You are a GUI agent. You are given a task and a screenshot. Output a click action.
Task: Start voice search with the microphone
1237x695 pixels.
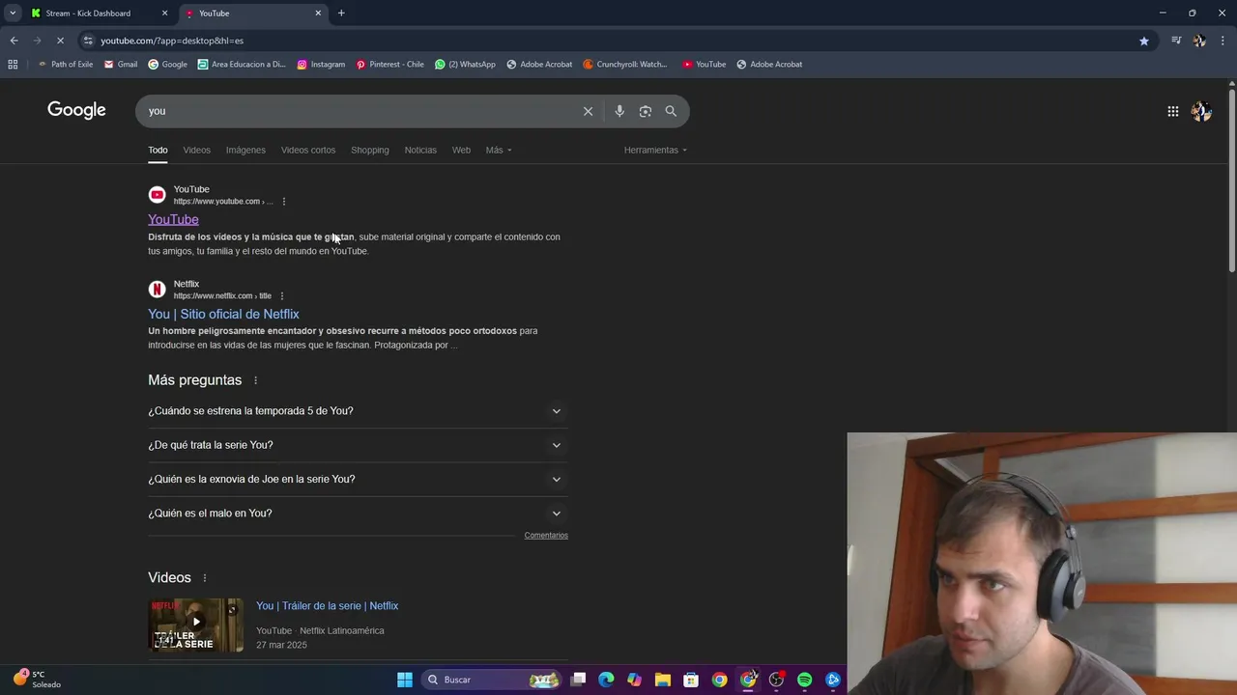619,111
